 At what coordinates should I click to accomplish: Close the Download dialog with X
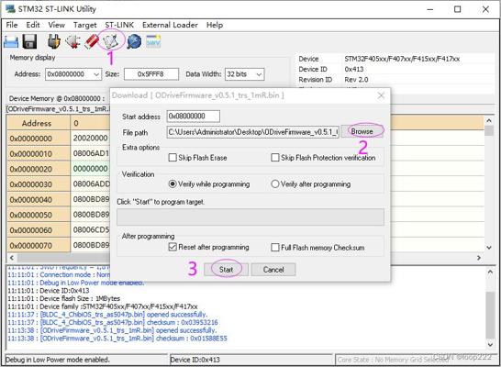pyautogui.click(x=381, y=95)
